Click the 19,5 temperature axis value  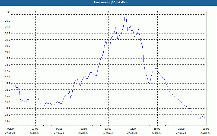coord(8,46)
